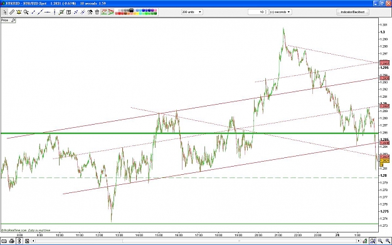Click the yellow current price tag on the axis
This screenshot has height=245, width=392.
[384, 160]
